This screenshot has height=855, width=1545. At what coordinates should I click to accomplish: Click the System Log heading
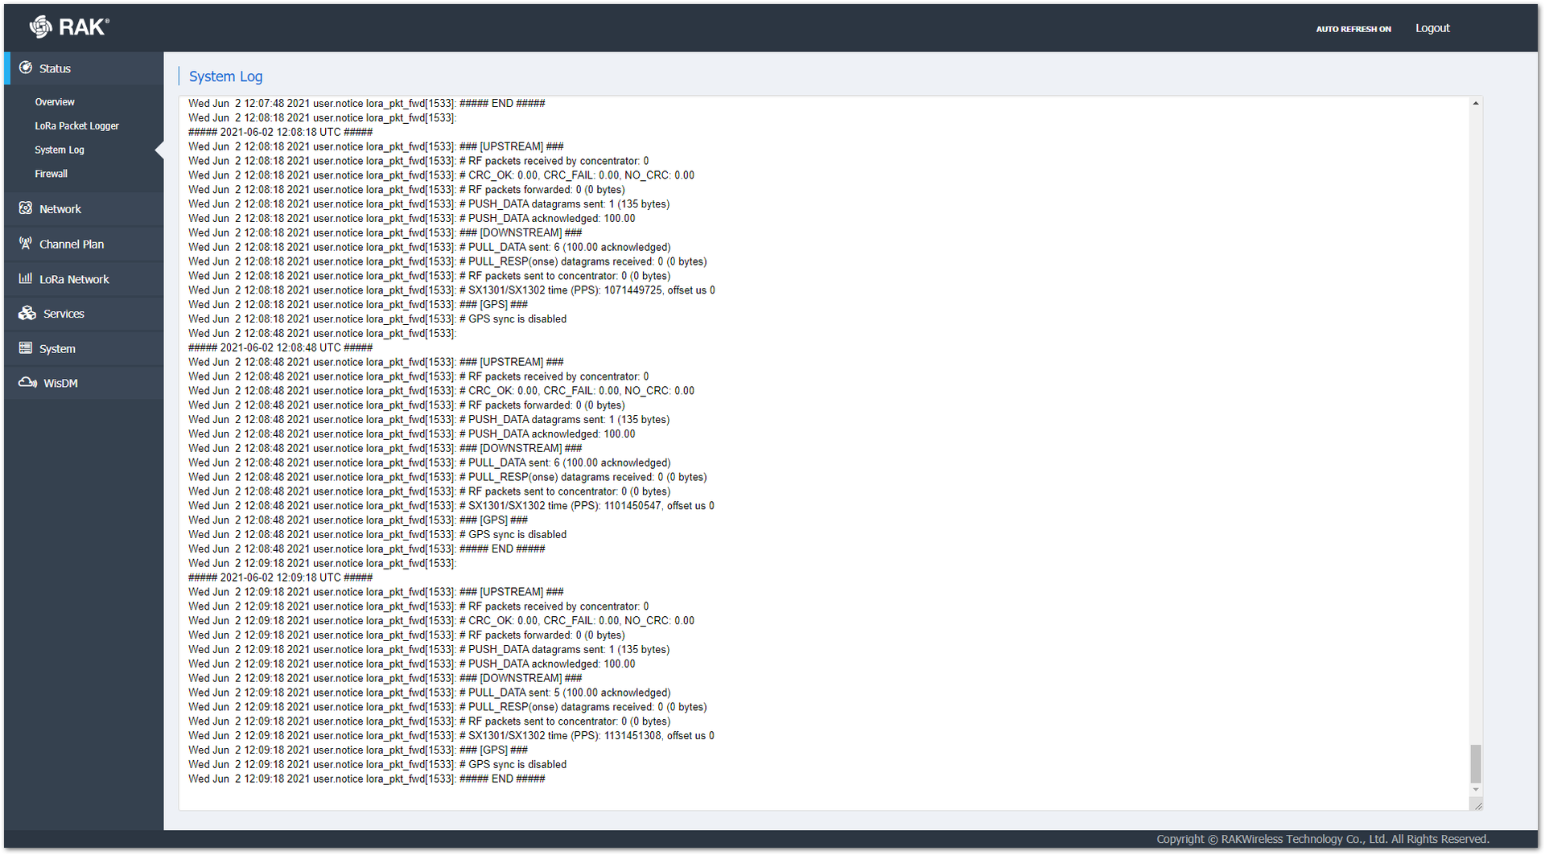pyautogui.click(x=225, y=76)
